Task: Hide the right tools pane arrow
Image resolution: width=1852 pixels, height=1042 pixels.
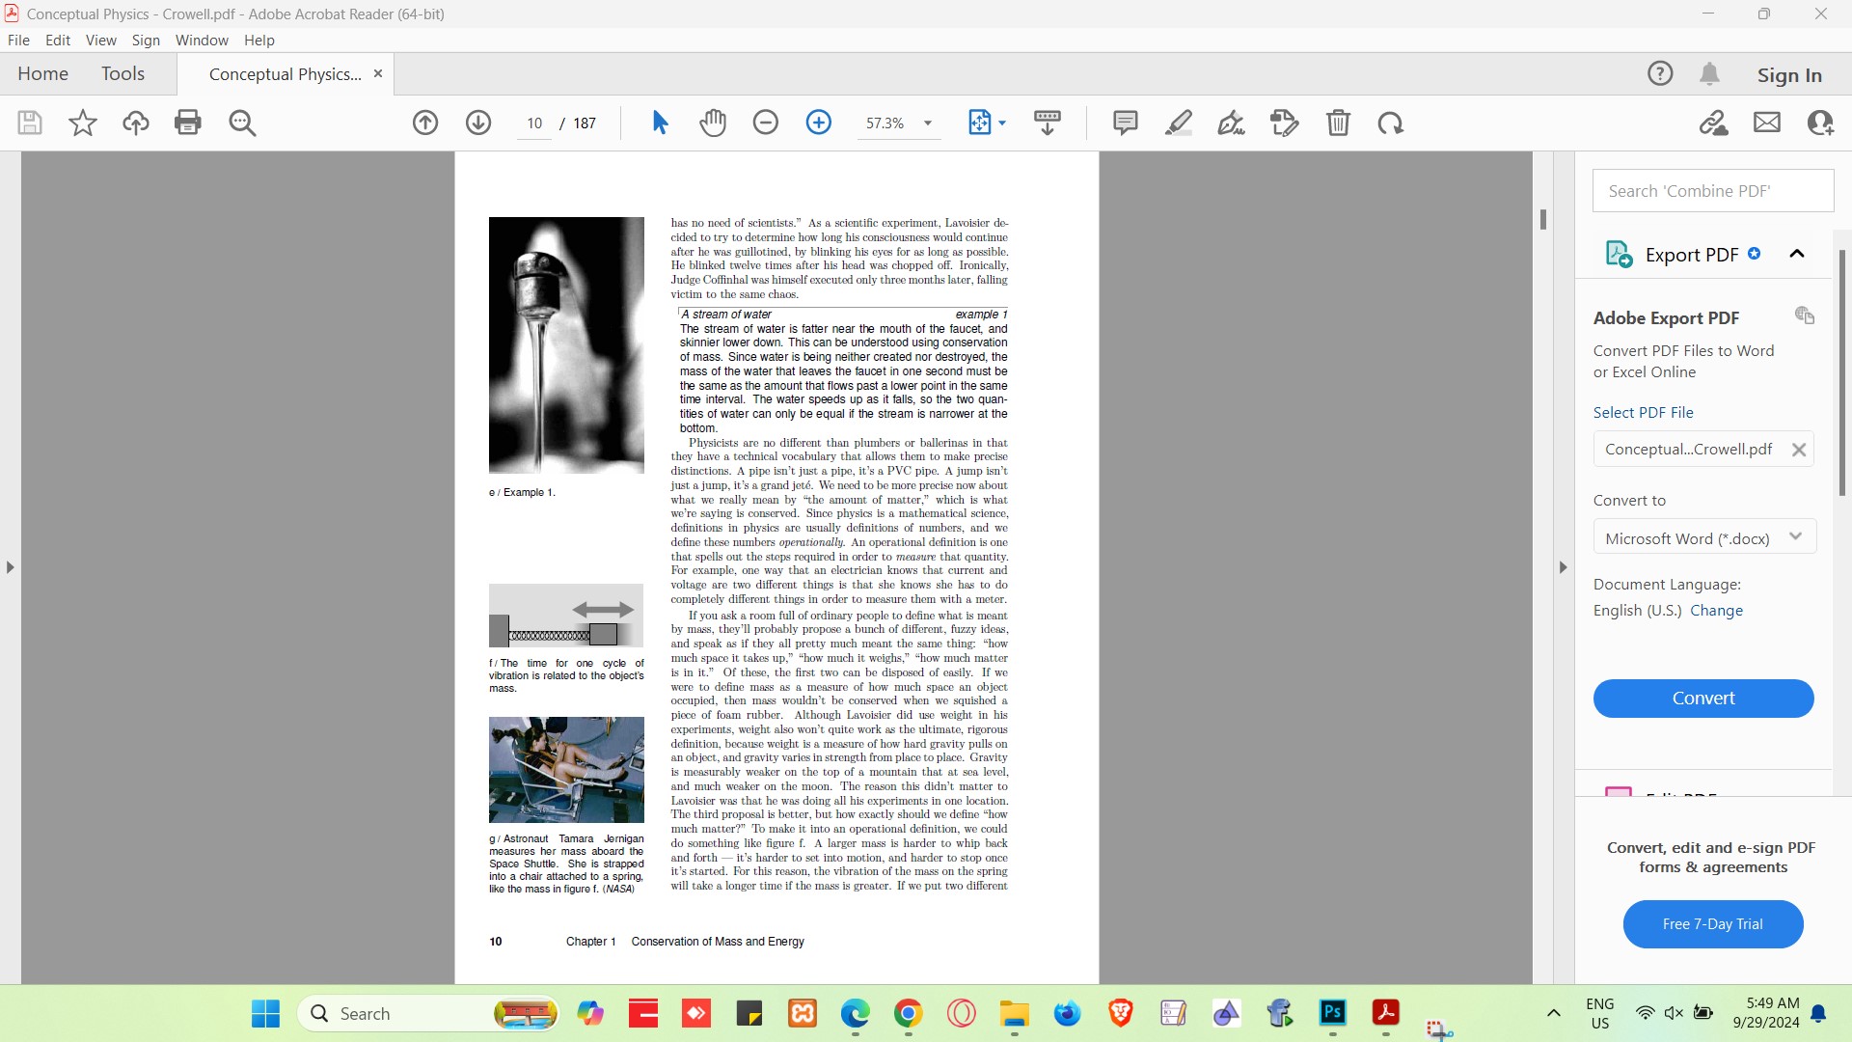Action: click(x=1564, y=567)
